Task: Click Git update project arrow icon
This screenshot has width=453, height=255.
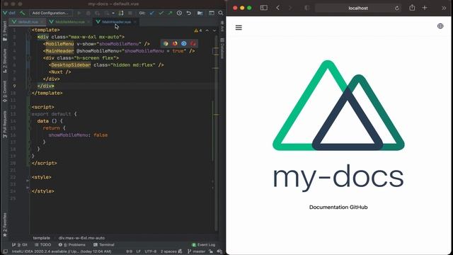Action: click(x=151, y=13)
